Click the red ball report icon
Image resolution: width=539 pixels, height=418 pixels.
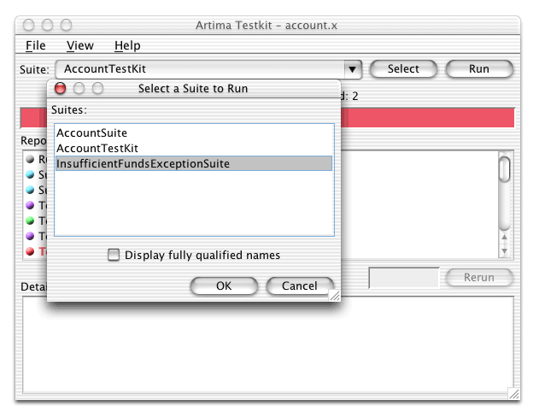(x=30, y=251)
